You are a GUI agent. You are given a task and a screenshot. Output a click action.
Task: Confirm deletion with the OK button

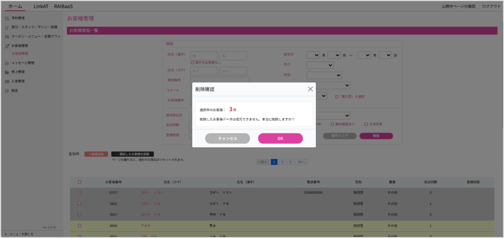(280, 138)
